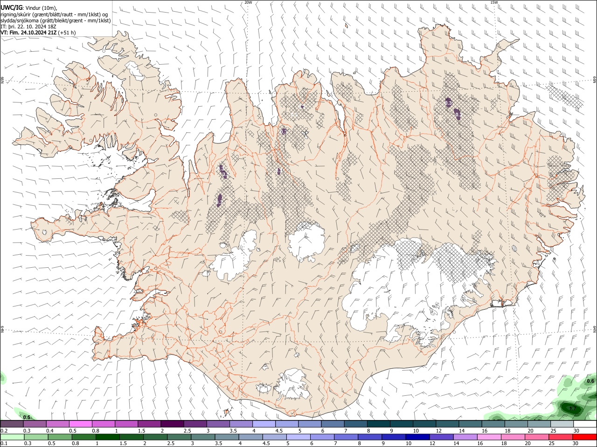The height and width of the screenshot is (447, 597).
Task: Select the deep blue bottom legend swatch at 10
Action: [417, 437]
